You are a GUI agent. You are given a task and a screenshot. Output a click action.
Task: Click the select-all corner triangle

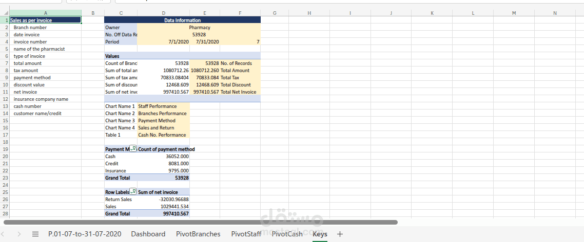coord(6,13)
